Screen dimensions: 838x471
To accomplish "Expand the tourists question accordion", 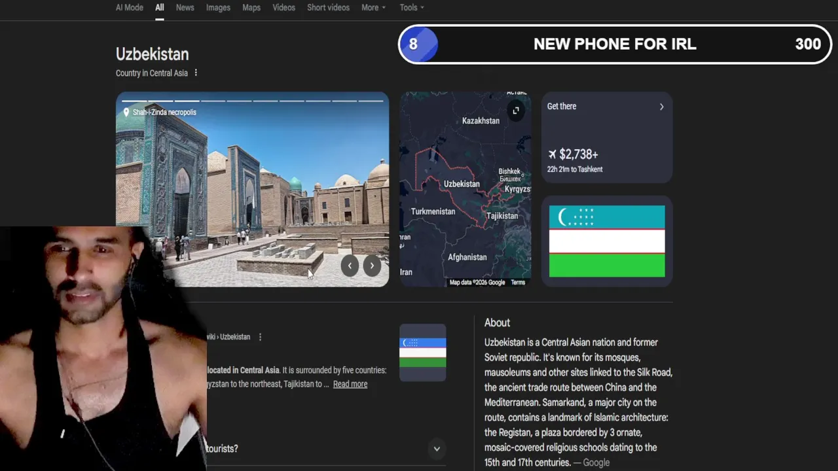I will (437, 449).
